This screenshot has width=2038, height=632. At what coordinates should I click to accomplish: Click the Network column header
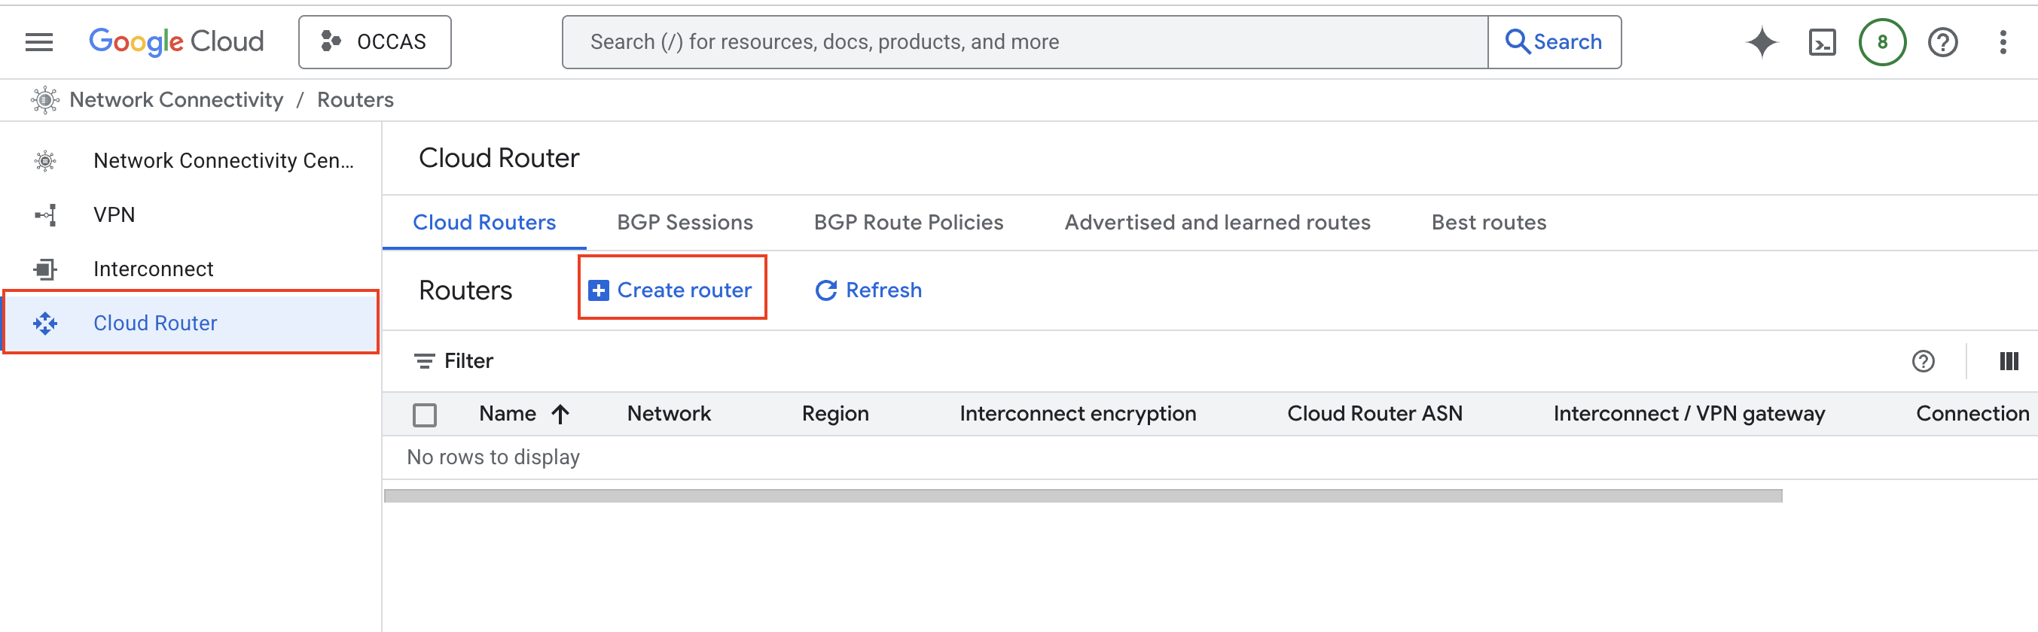tap(669, 414)
